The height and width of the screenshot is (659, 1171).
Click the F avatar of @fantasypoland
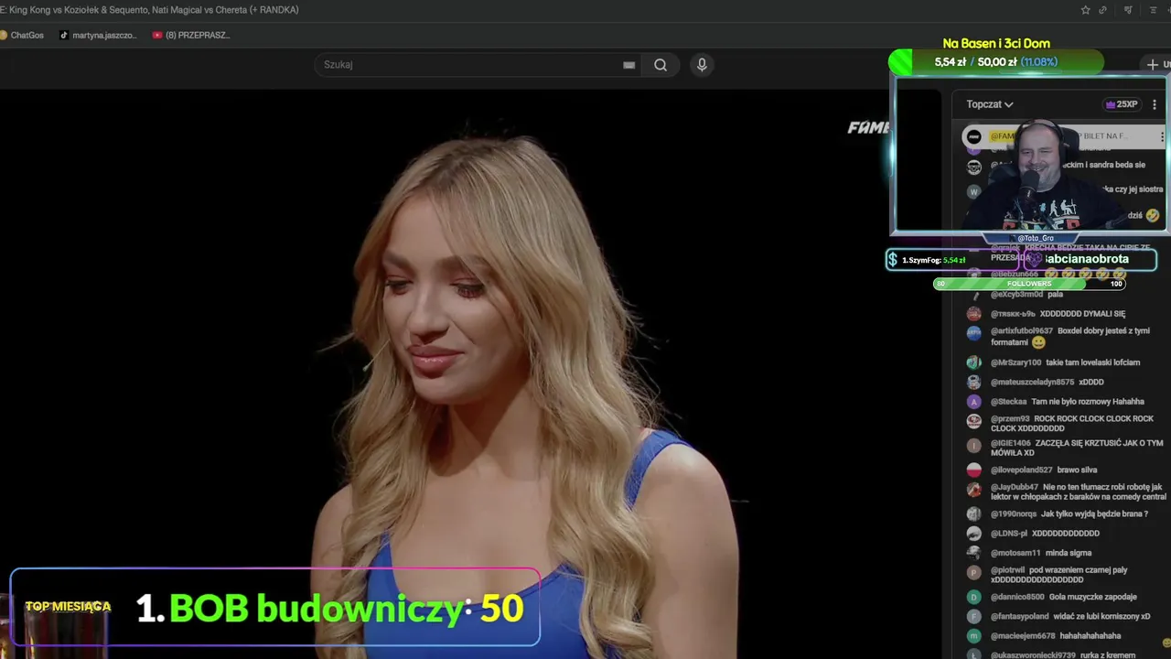click(973, 616)
